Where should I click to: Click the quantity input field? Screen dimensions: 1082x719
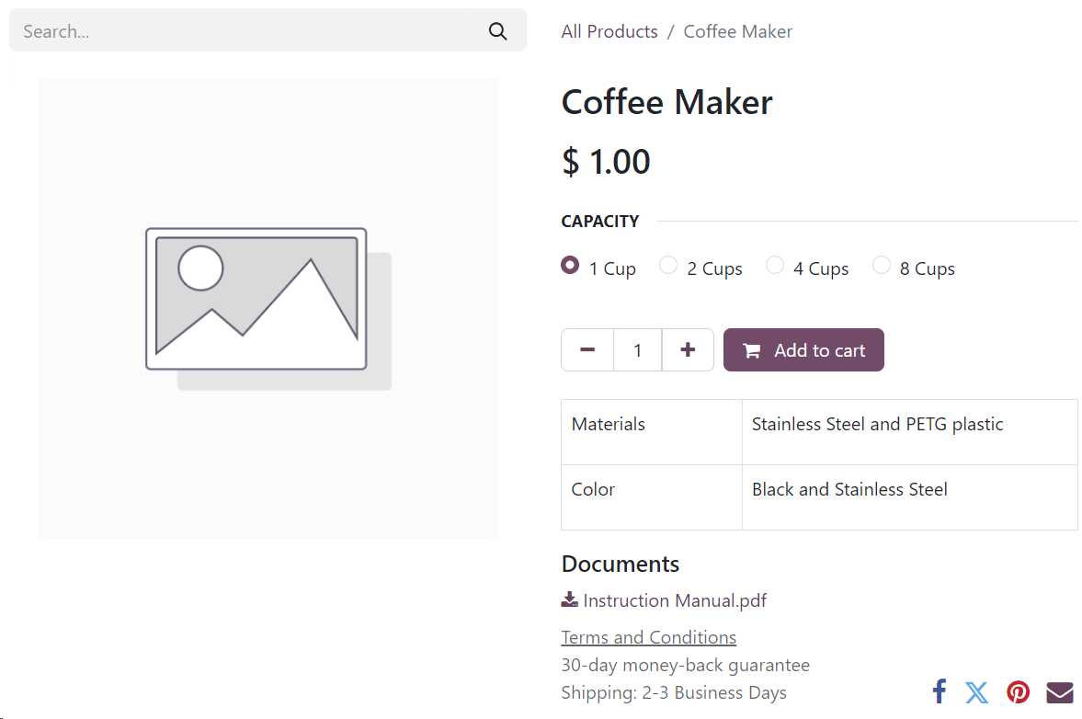pos(637,350)
